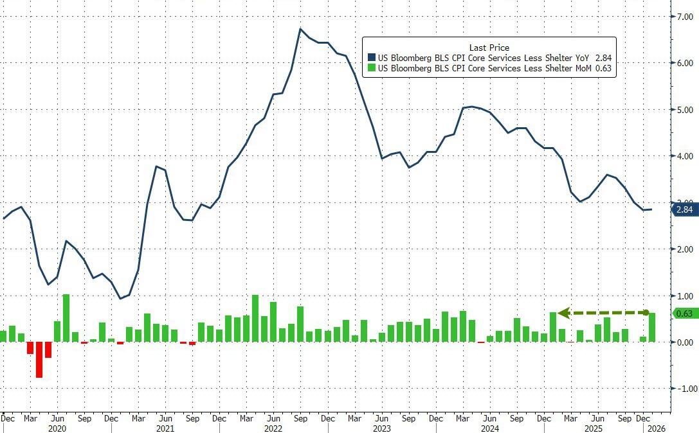
Task: Click the final green bar at the chart's right edge
Action: tap(652, 327)
